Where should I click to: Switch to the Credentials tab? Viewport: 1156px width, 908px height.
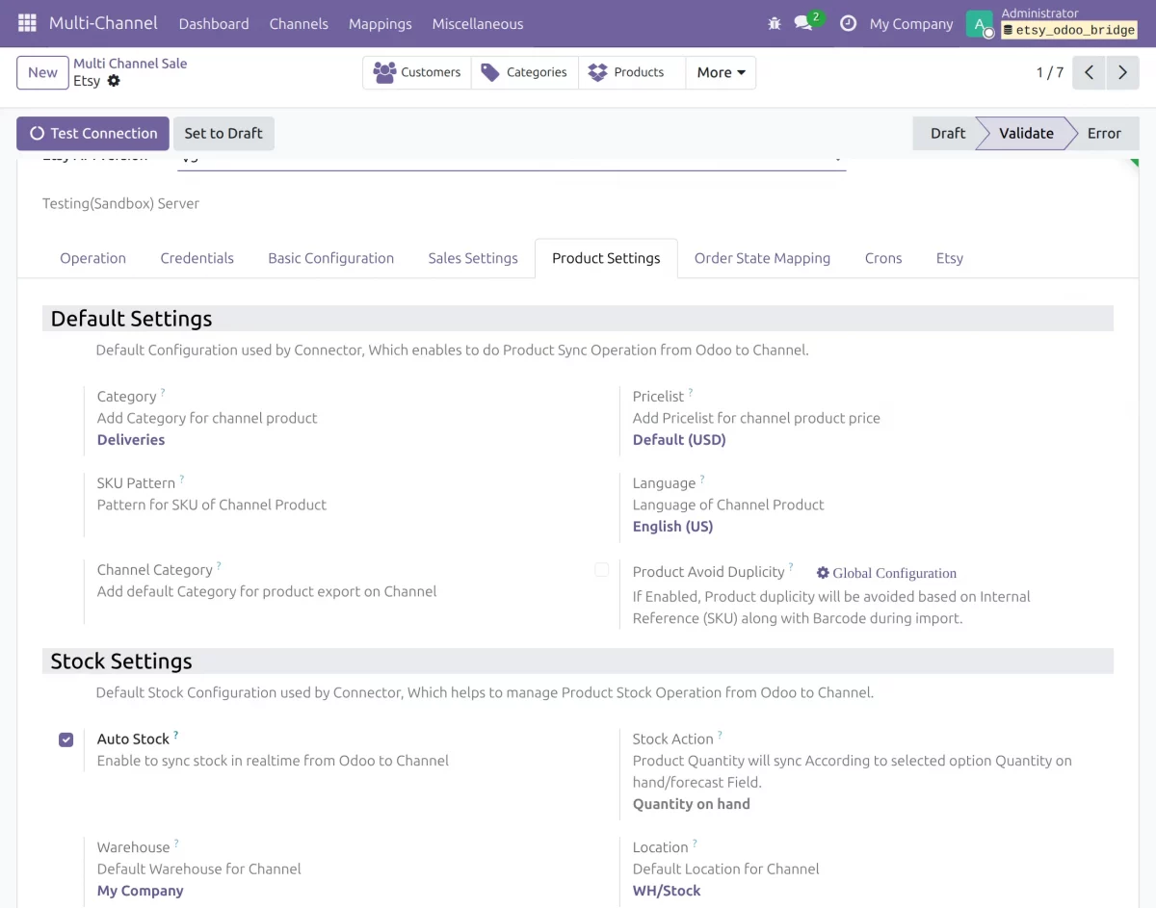tap(197, 258)
